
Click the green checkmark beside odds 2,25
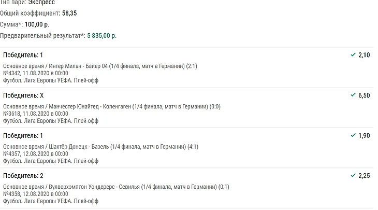[x=353, y=176]
